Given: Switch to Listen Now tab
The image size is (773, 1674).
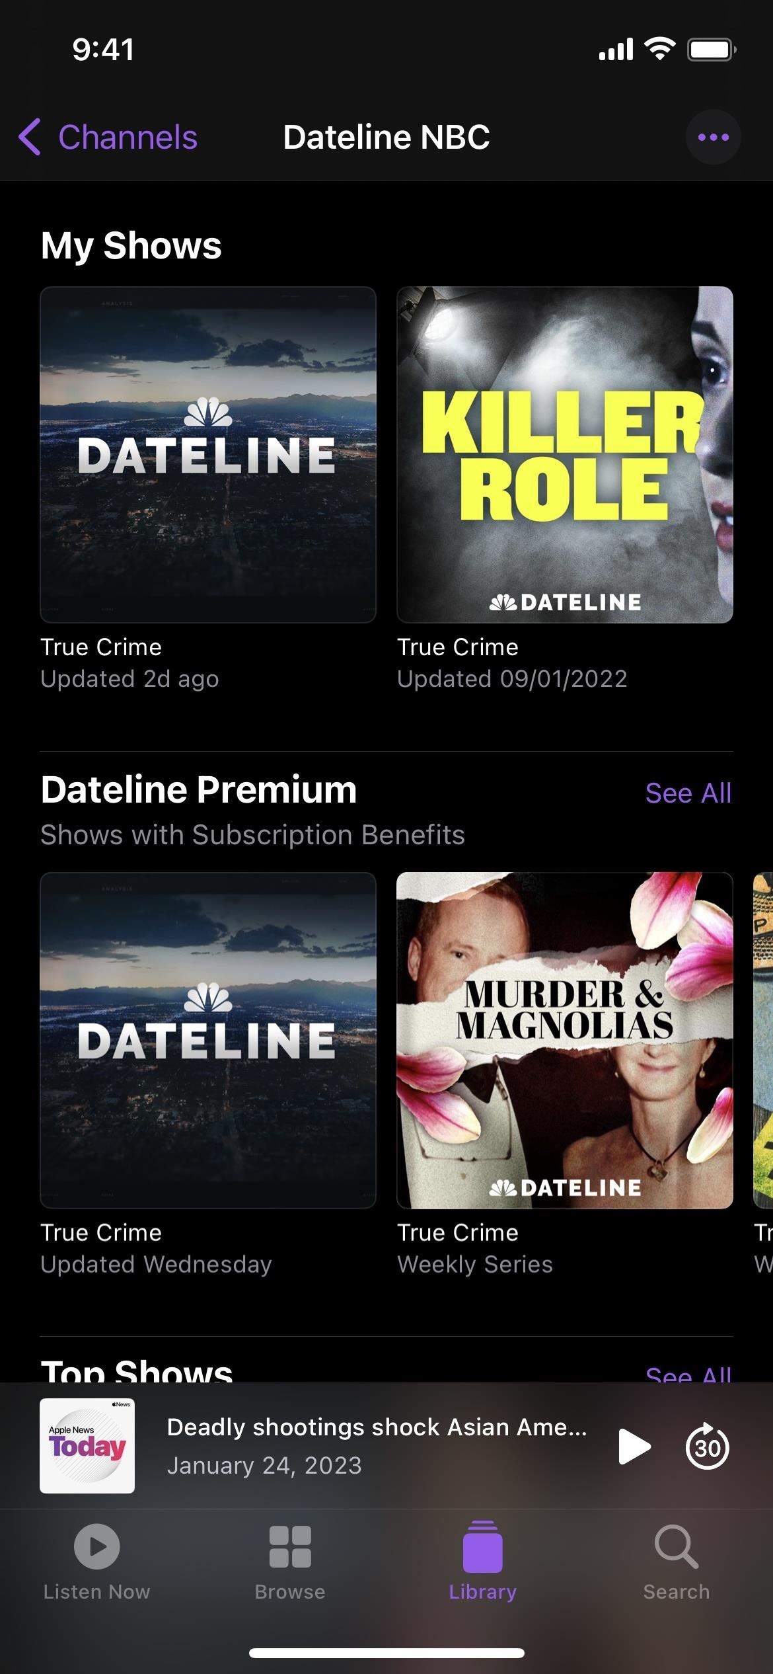Looking at the screenshot, I should (96, 1563).
